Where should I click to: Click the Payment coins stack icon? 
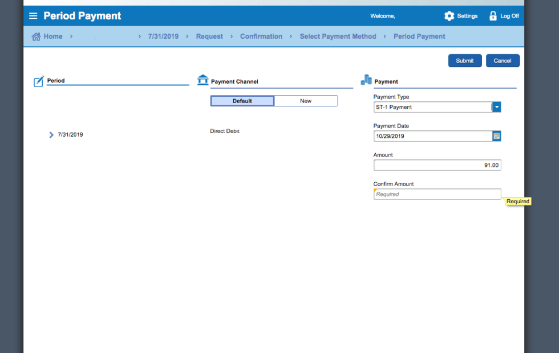tap(366, 80)
